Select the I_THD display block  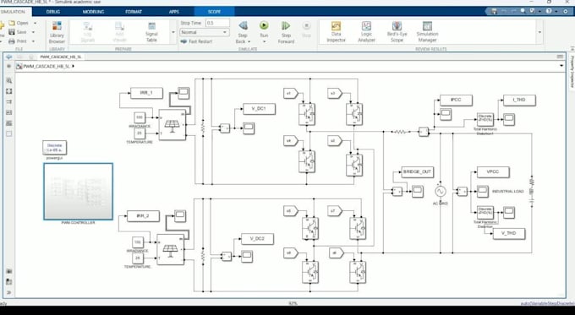tap(519, 100)
